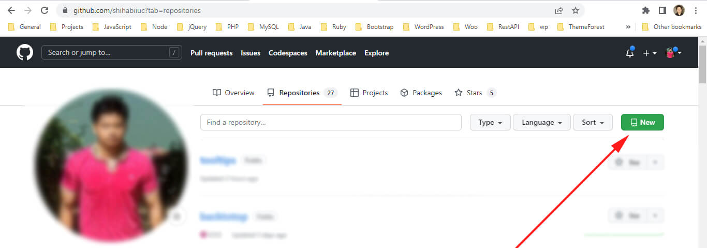Open the Ruby bookmarks folder
Screen dimensions: 707x248
click(334, 26)
